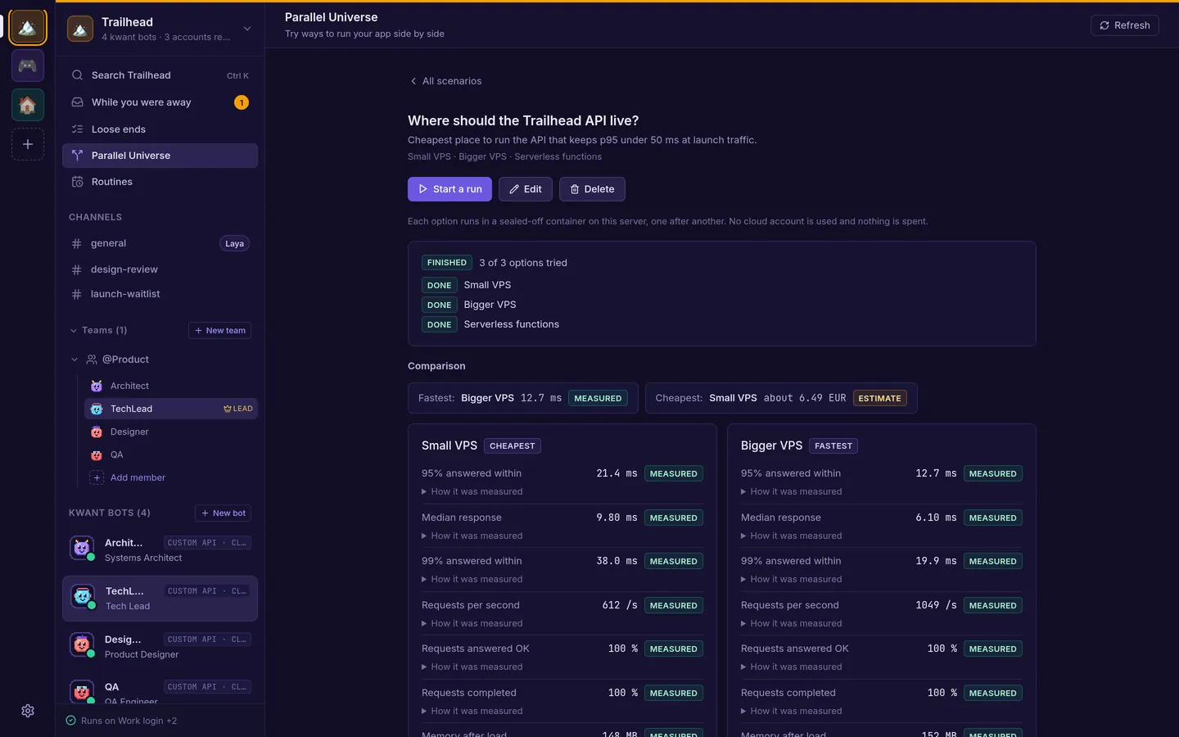Click the FINISHED status badge

click(447, 263)
